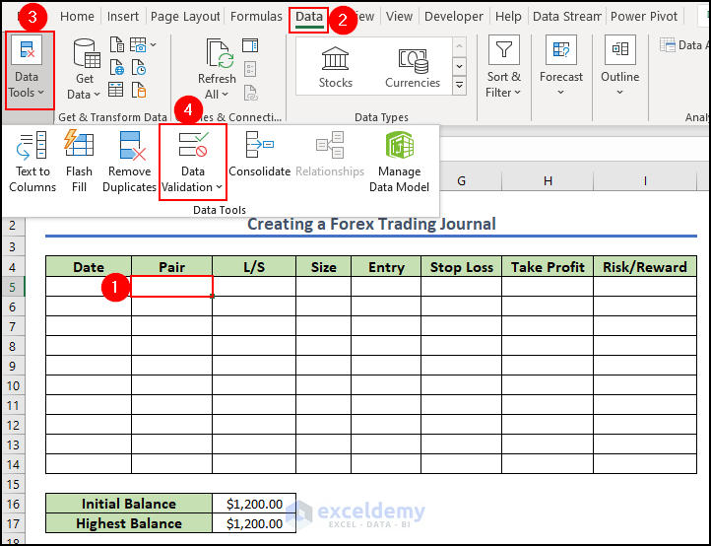The width and height of the screenshot is (711, 546).
Task: Click the 'L/S' header cell
Action: (254, 266)
